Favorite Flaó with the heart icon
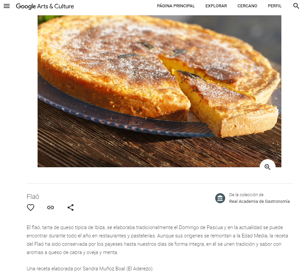Screen dimensions: 304x274 tap(31, 207)
